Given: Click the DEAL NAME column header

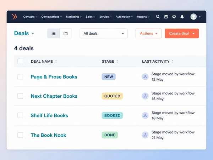Looking at the screenshot, I should point(42,62).
